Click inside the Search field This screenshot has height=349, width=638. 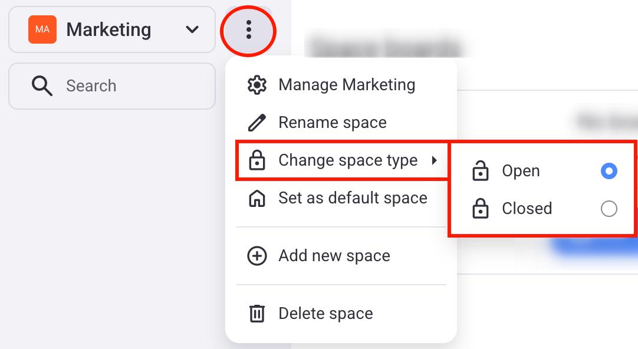130,86
